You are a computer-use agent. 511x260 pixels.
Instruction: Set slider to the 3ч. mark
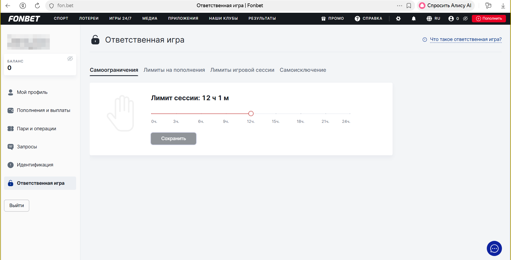point(176,114)
